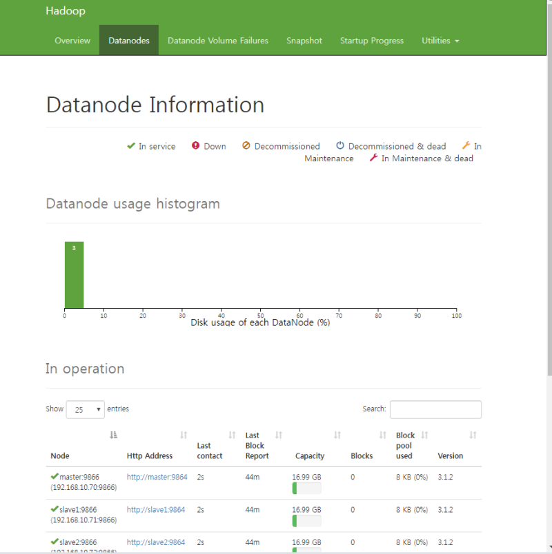Viewport: 552px width, 554px height.
Task: Open the Overview tab
Action: (72, 41)
